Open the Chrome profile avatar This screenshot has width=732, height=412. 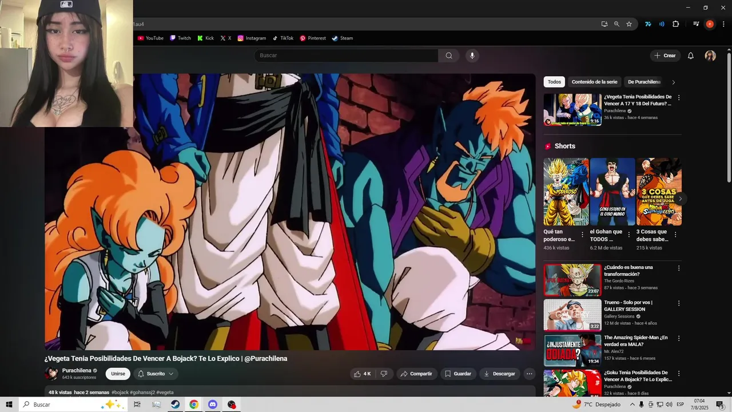coord(710,24)
